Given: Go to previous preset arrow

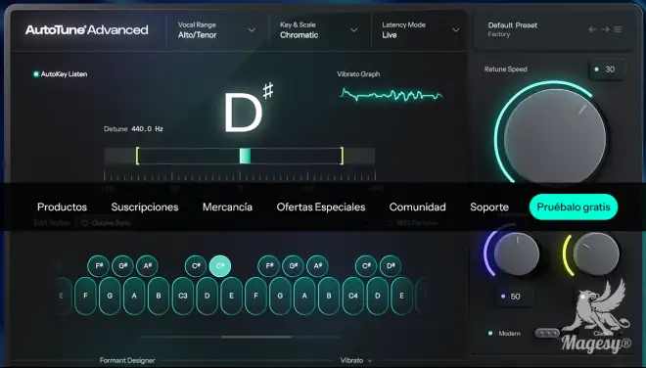Looking at the screenshot, I should coord(592,29).
